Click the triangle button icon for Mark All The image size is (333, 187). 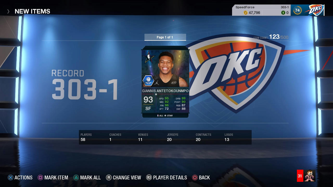(76, 178)
